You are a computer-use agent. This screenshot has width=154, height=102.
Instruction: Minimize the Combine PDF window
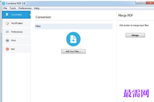pyautogui.click(x=138, y=2)
